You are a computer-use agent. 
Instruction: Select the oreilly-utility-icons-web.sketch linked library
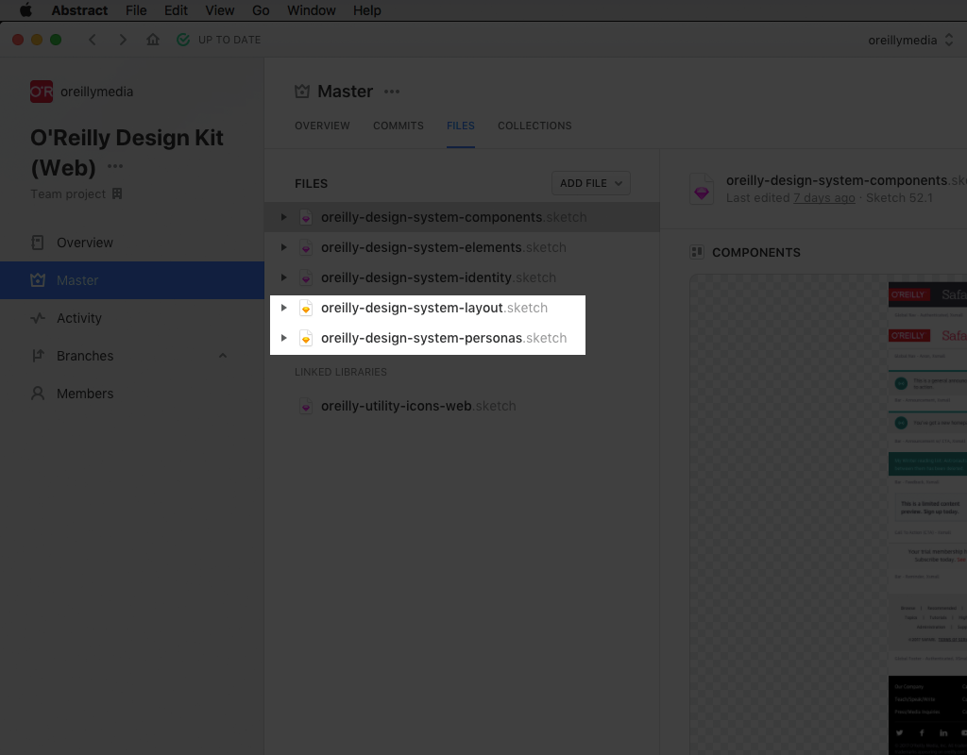[462, 406]
